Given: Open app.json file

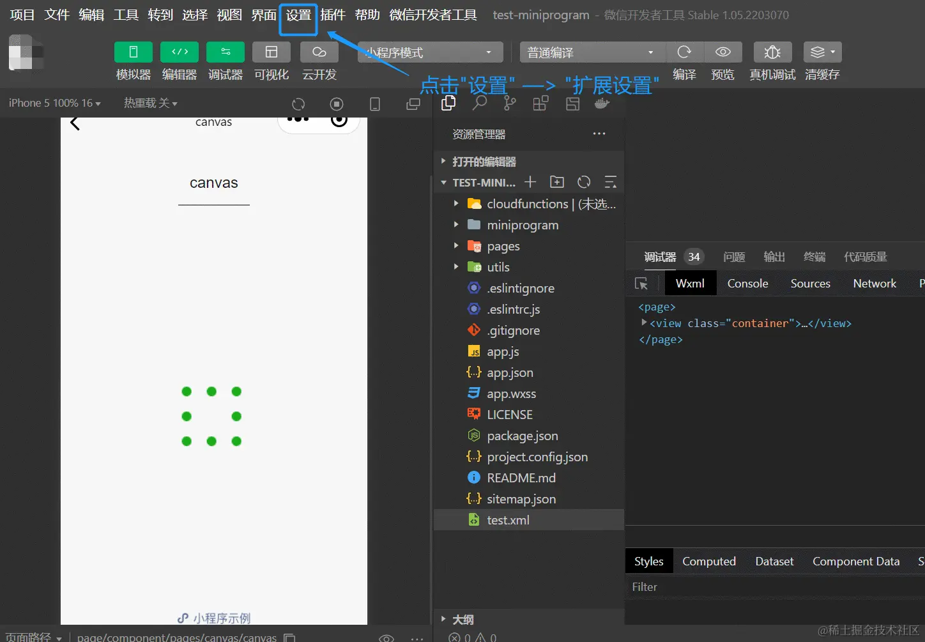Looking at the screenshot, I should pos(529,372).
